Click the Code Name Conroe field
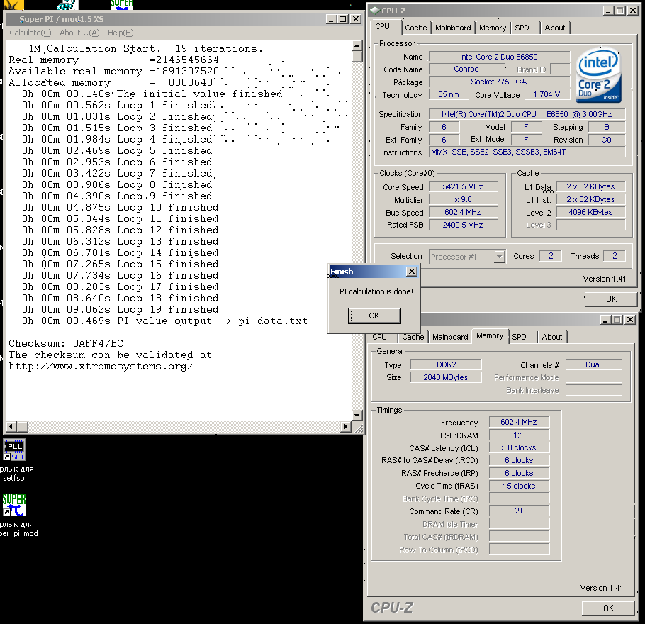Image resolution: width=645 pixels, height=624 pixels. click(466, 69)
